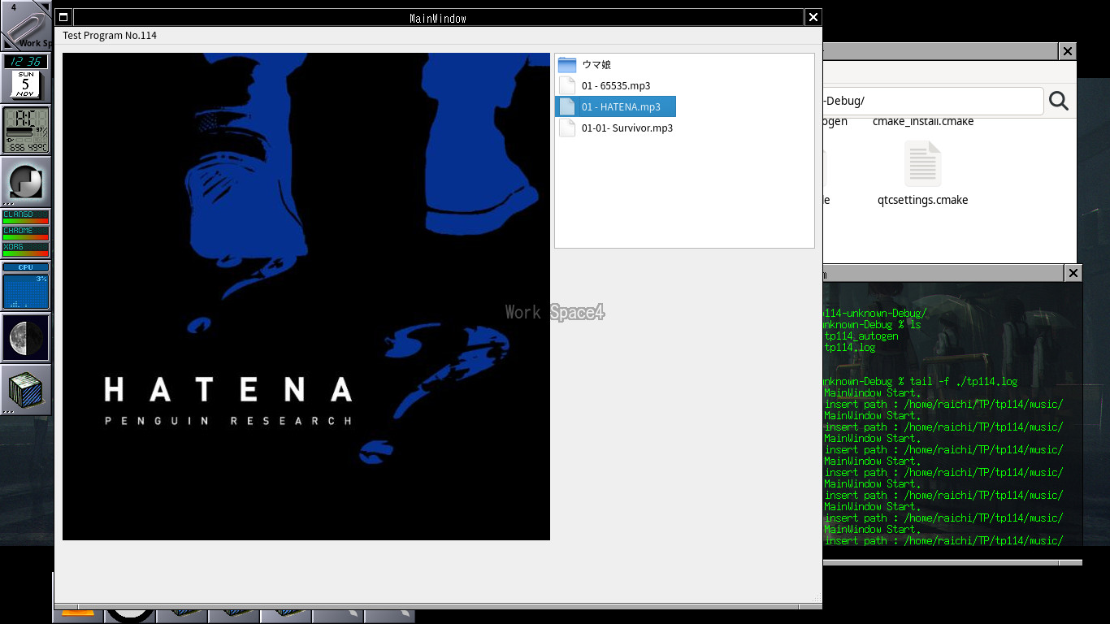
Task: Select the CLANGD process bar in dock monitor
Action: [x=26, y=217]
